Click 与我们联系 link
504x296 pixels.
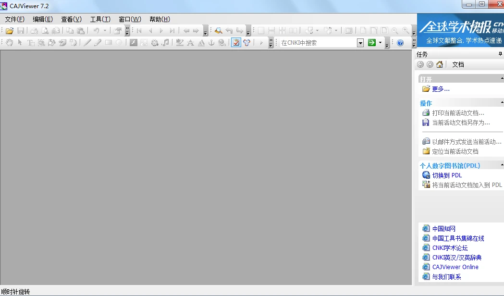pos(446,277)
